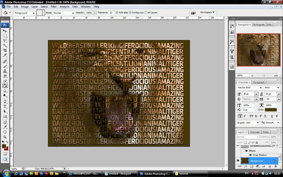
Task: Hide the Drop Shadow effect eye
Action: coord(250,155)
